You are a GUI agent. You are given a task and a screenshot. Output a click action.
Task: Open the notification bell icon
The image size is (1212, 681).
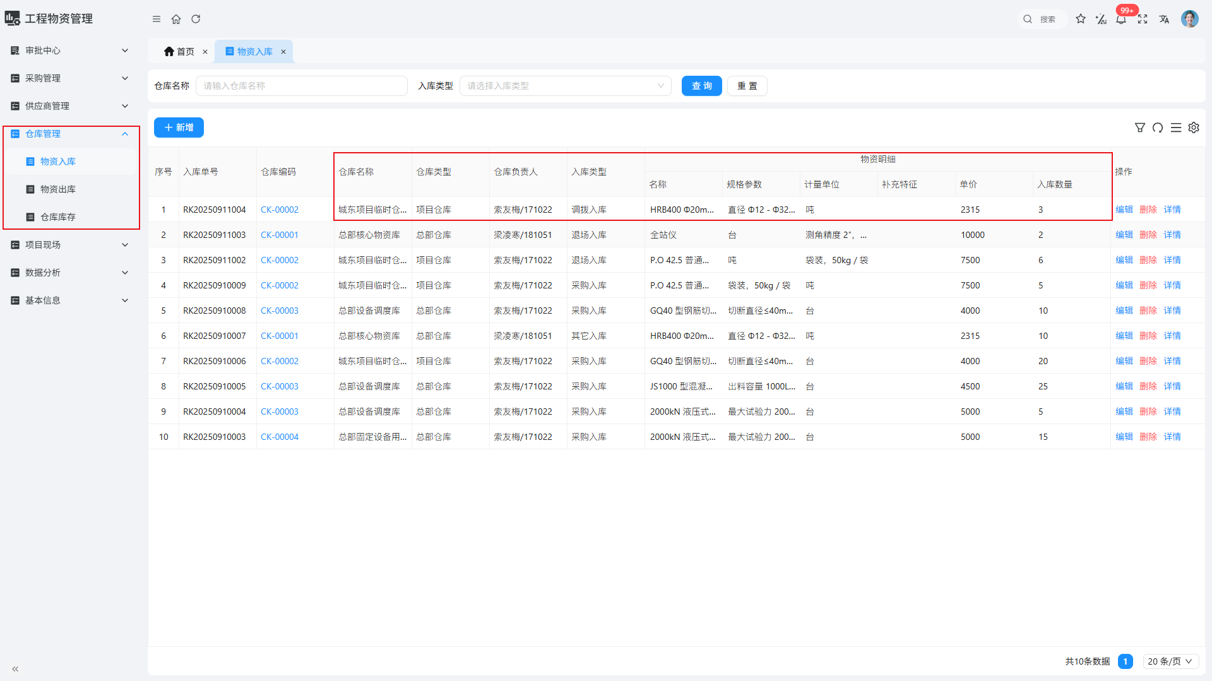tap(1121, 20)
